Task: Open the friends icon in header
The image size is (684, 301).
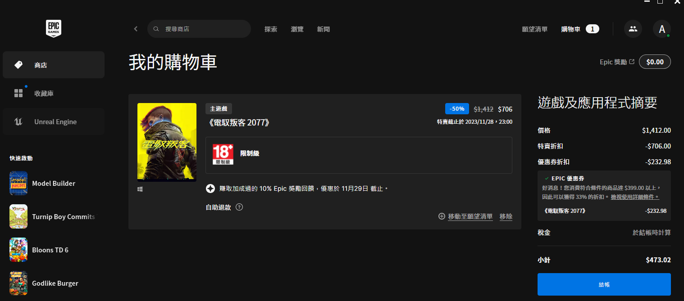Action: (x=633, y=29)
